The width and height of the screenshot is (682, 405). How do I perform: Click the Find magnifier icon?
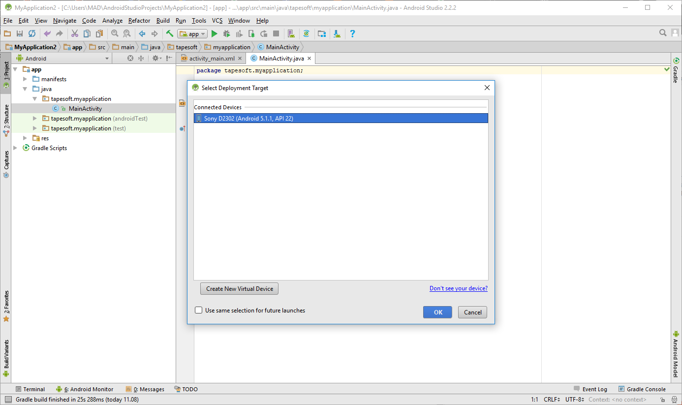click(x=115, y=33)
